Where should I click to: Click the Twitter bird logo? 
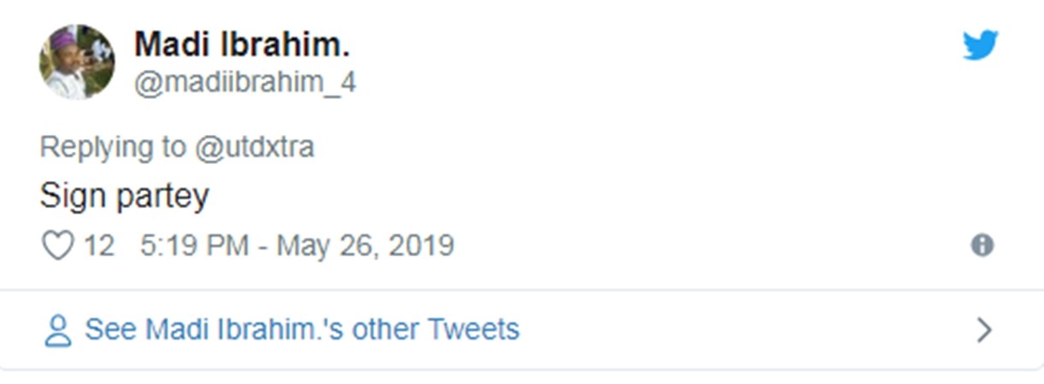coord(980,46)
